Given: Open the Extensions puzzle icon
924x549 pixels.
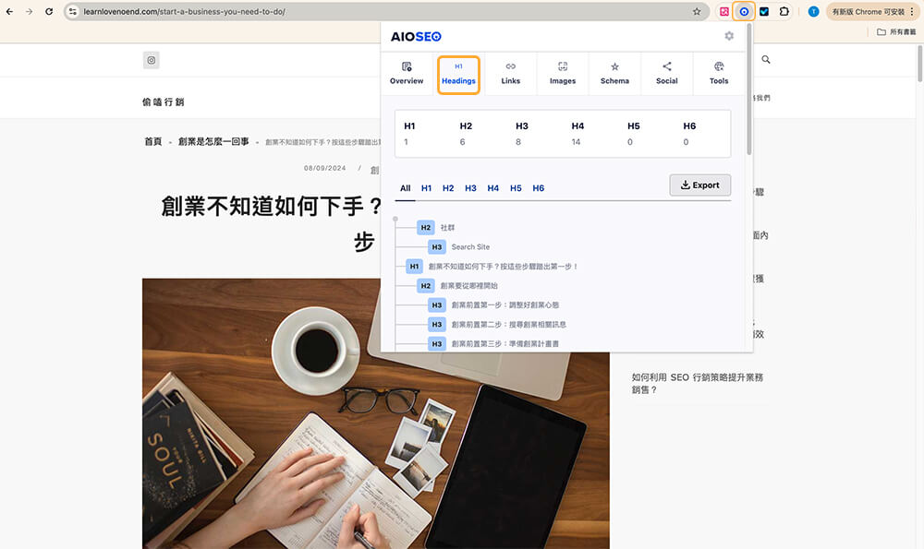Looking at the screenshot, I should coord(784,11).
